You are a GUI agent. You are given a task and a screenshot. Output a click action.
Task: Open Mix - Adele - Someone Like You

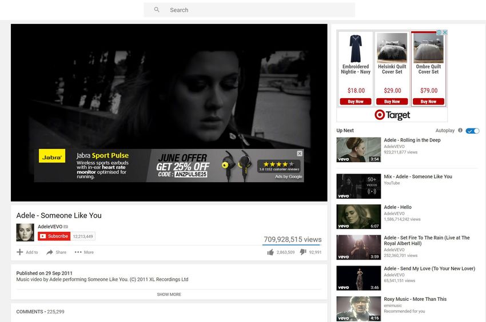click(x=418, y=176)
